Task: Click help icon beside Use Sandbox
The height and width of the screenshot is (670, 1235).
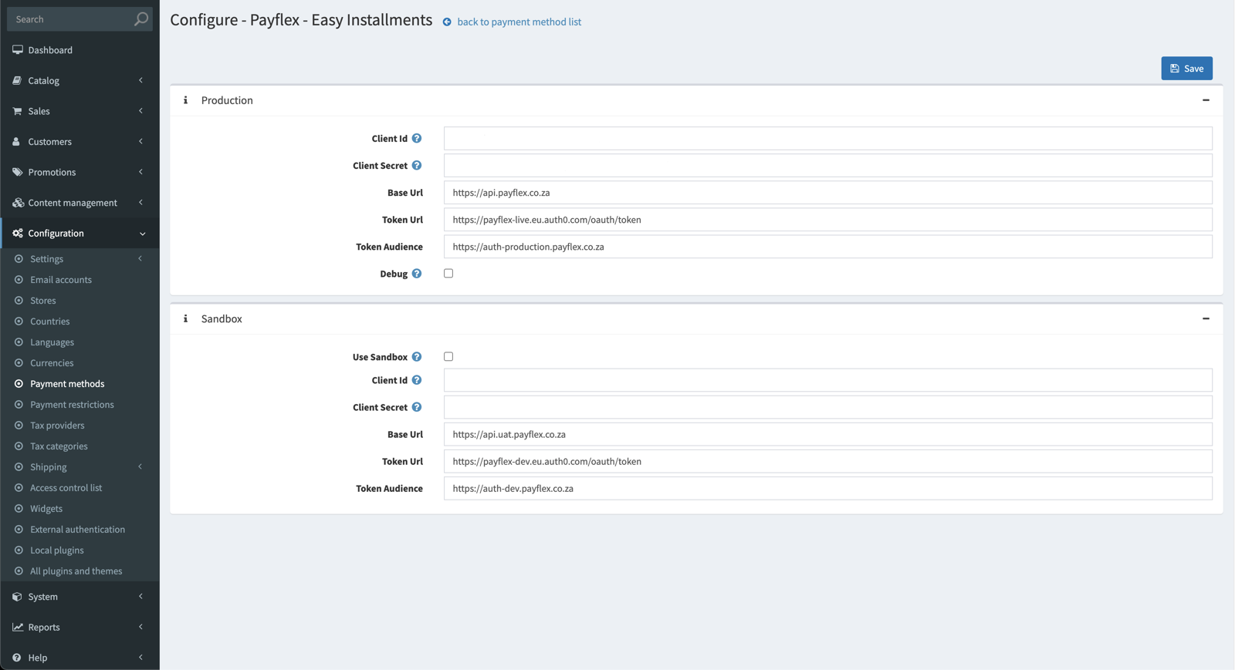Action: coord(417,357)
